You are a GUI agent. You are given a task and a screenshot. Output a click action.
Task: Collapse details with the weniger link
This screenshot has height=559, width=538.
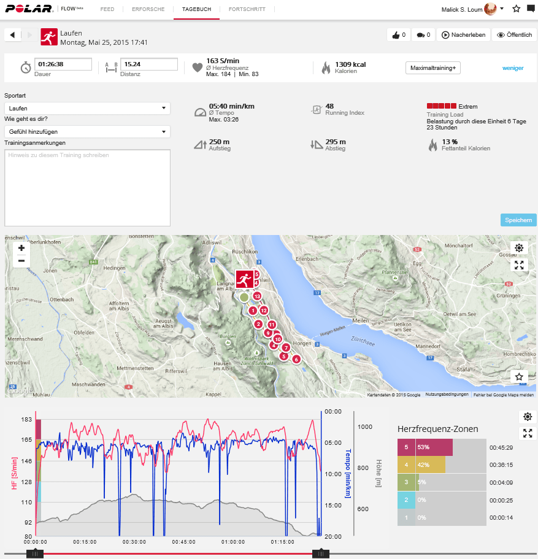click(x=512, y=68)
